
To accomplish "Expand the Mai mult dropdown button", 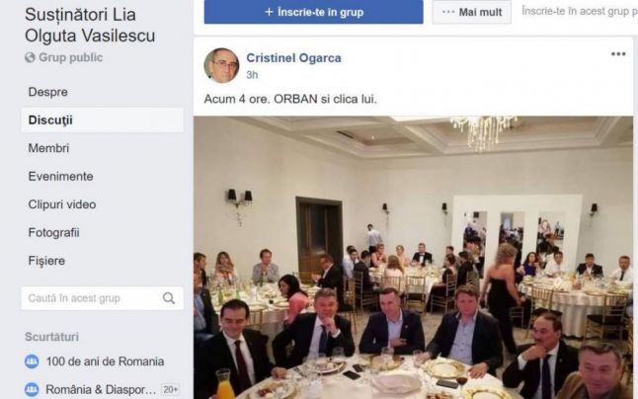I will pyautogui.click(x=471, y=12).
